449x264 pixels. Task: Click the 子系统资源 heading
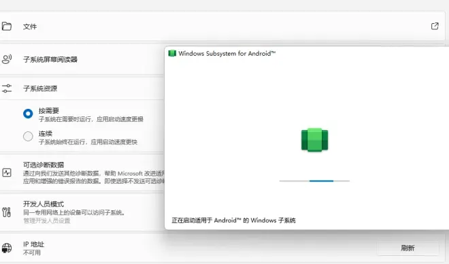(x=40, y=88)
